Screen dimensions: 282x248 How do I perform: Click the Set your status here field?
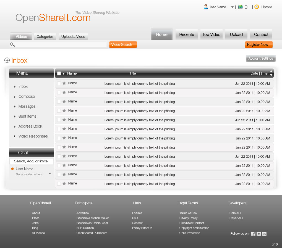(x=29, y=174)
